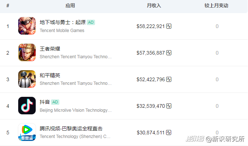Image resolution: width=248 pixels, height=146 pixels.
Task: Open trend chart icon beside $57,356,887
Action: click(169, 53)
